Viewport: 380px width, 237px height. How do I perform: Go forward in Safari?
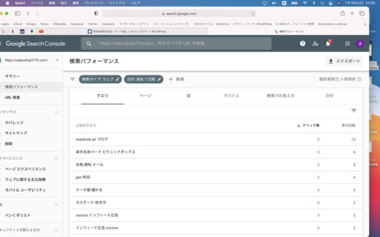pyautogui.click(x=38, y=13)
